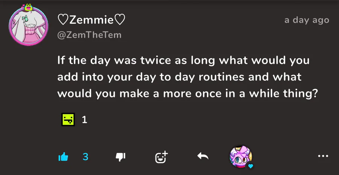Click the @ZemTheTem handle

(89, 35)
